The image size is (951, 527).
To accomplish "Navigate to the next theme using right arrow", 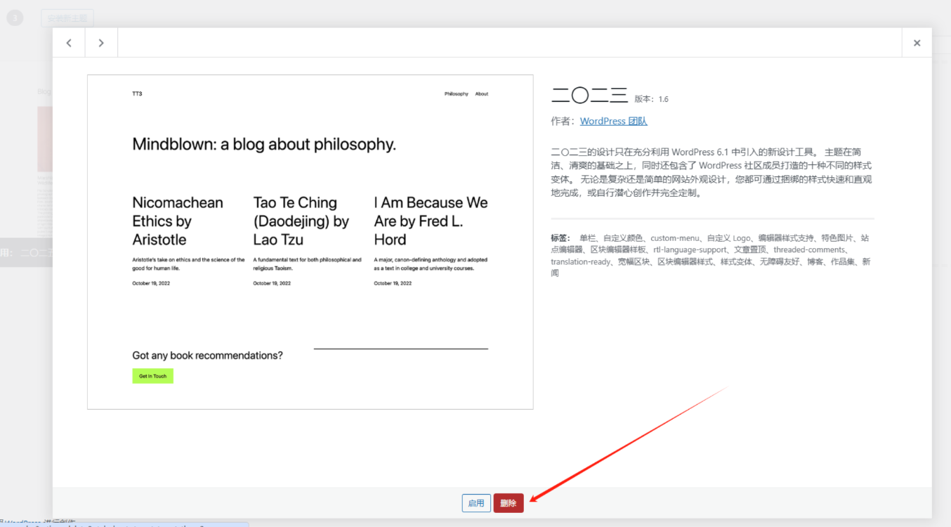I will (101, 42).
